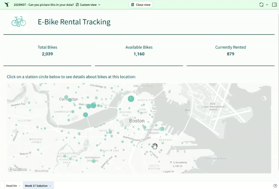Screen dimensions: 279x189
Task: Select the Week 37 Solution tab
Action: pos(36,186)
